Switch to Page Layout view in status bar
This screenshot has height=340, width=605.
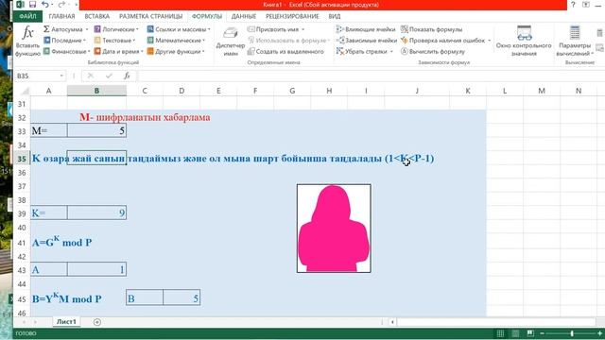(x=515, y=333)
